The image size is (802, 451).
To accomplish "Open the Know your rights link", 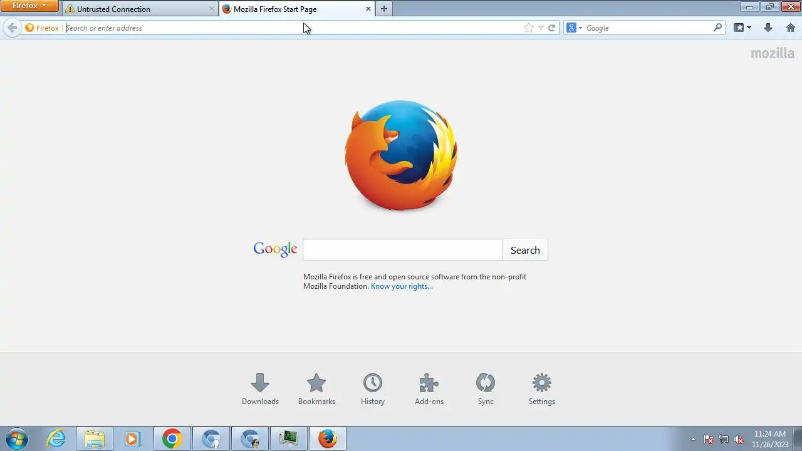I will [402, 286].
